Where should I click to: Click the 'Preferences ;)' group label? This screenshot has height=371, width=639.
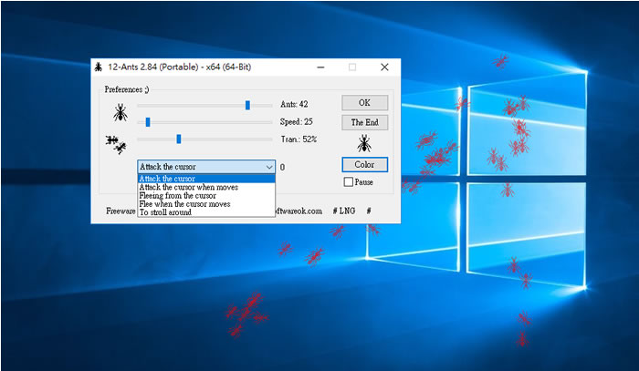click(127, 89)
